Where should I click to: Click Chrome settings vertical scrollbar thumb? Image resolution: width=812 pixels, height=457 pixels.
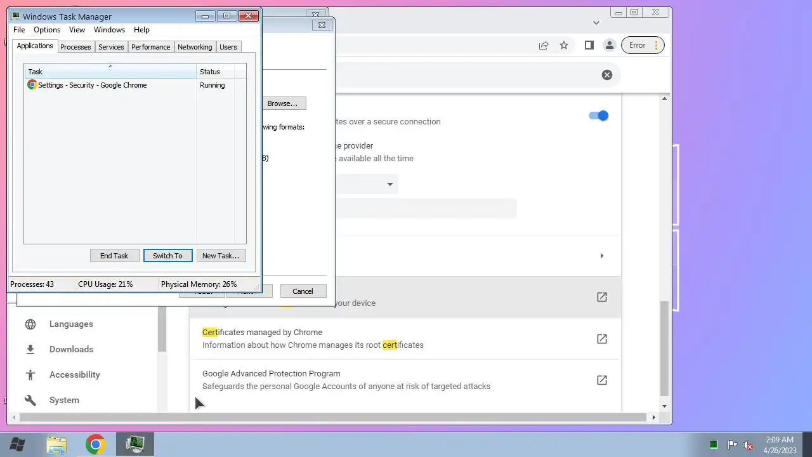(x=664, y=348)
